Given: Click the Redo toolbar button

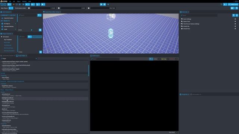Looking at the screenshot, I should [5, 4].
